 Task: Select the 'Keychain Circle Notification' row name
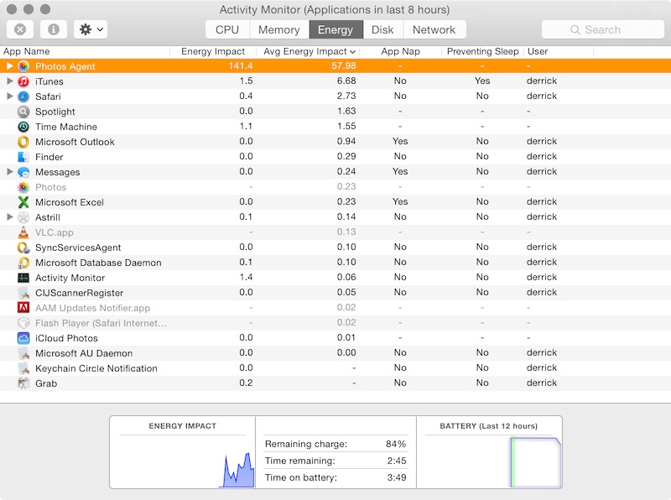tap(96, 368)
